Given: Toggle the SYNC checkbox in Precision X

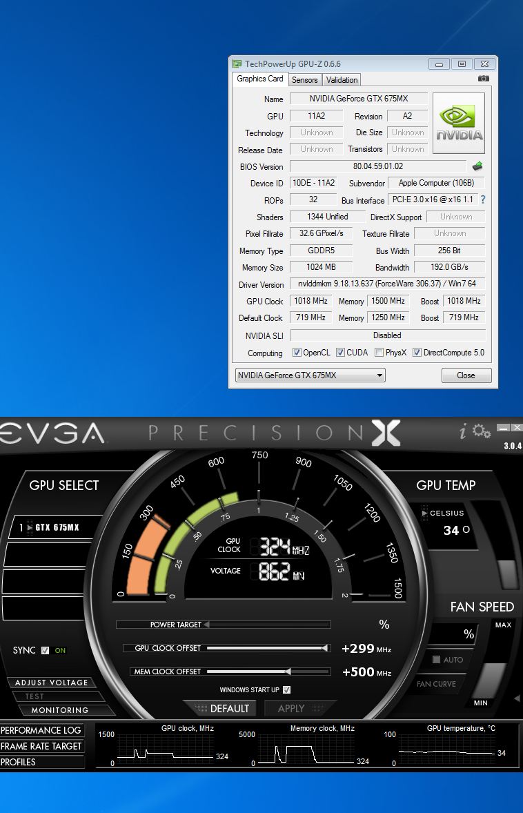Looking at the screenshot, I should click(x=45, y=650).
